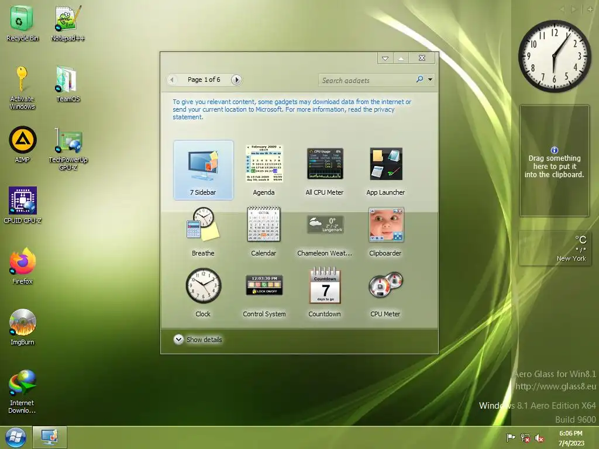Go to previous gadget page

click(x=172, y=80)
